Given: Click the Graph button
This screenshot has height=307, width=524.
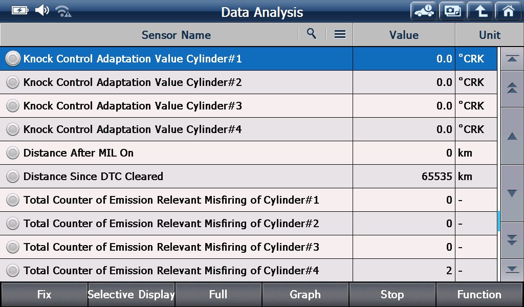Looking at the screenshot, I should tap(305, 294).
